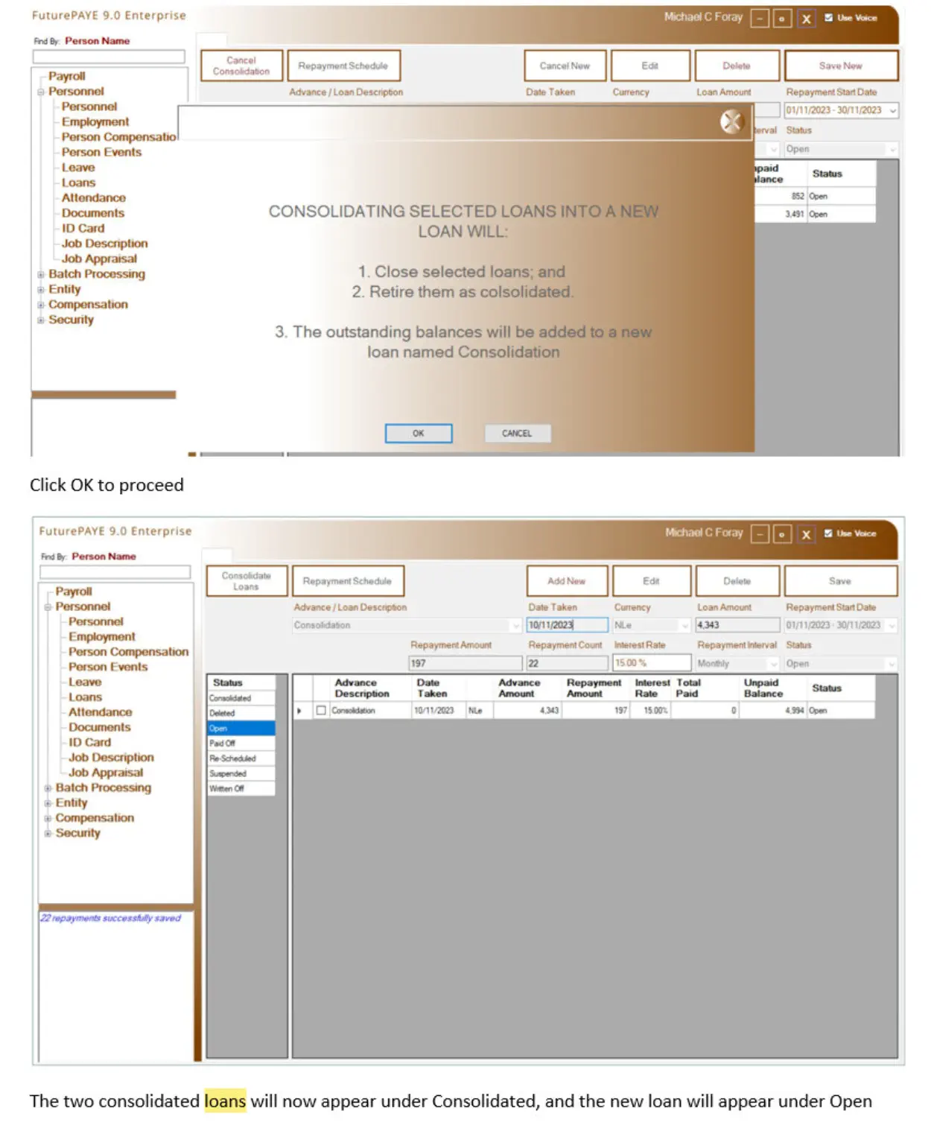The image size is (931, 1128).
Task: Click the Delete button in bottom screenshot
Action: point(737,581)
